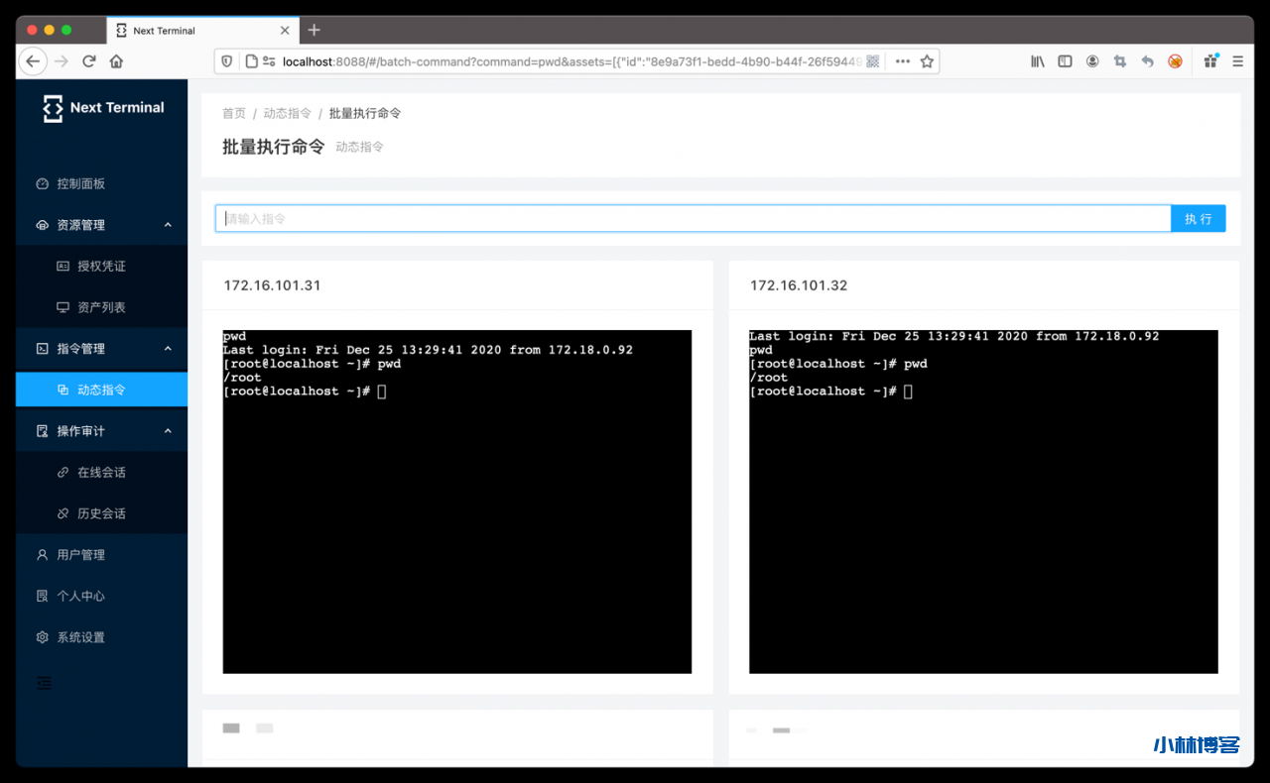Image resolution: width=1270 pixels, height=783 pixels.
Task: Collapse the 操作审计 submenu
Action: click(x=168, y=431)
